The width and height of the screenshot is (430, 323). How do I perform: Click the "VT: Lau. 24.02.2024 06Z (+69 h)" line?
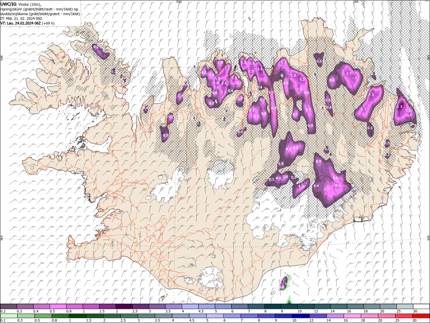coord(28,23)
